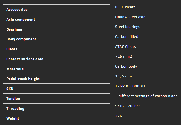Click the Cleats row label
181x125 pixels.
pos(12,49)
